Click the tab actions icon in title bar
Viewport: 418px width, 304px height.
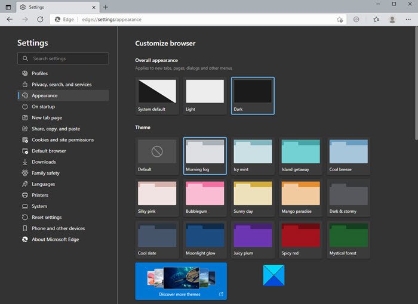8,7
